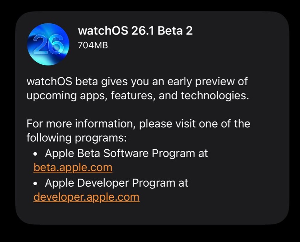
Task: Click the "watchOS 26.1 Beta 2" title
Action: point(135,31)
